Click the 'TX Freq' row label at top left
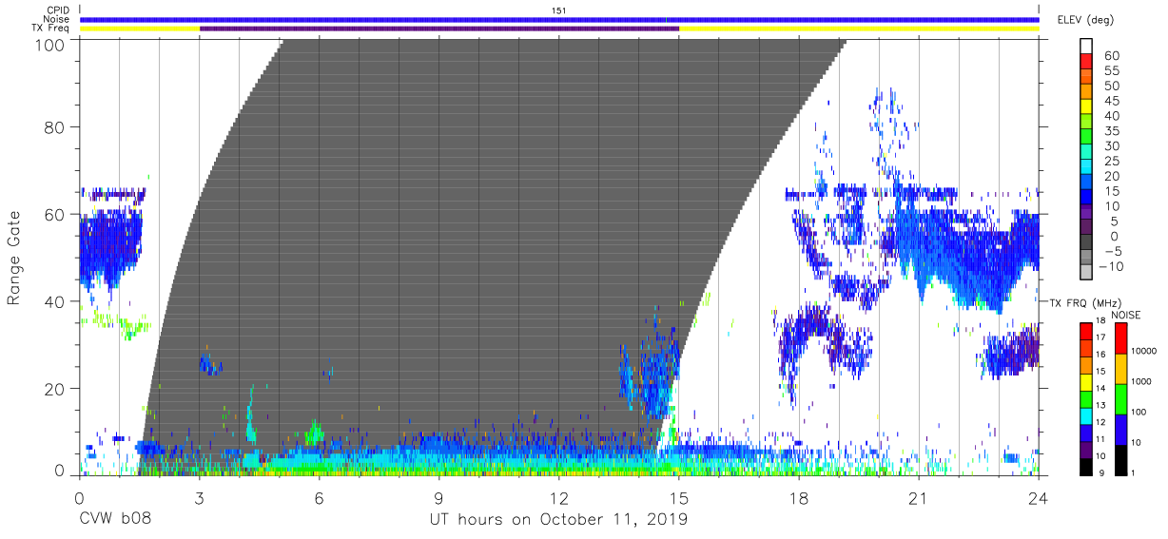The image size is (1168, 539). pyautogui.click(x=52, y=29)
